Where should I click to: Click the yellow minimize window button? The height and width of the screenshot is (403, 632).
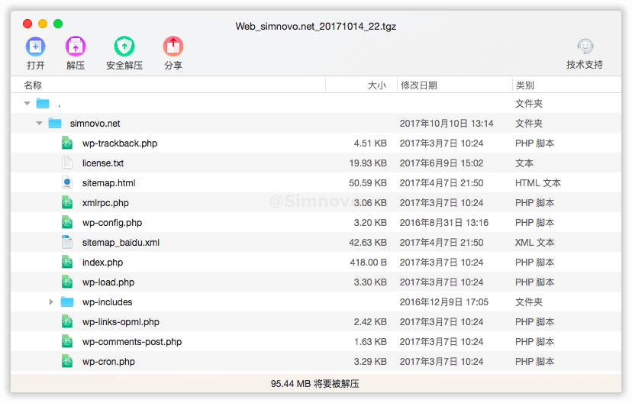[43, 24]
